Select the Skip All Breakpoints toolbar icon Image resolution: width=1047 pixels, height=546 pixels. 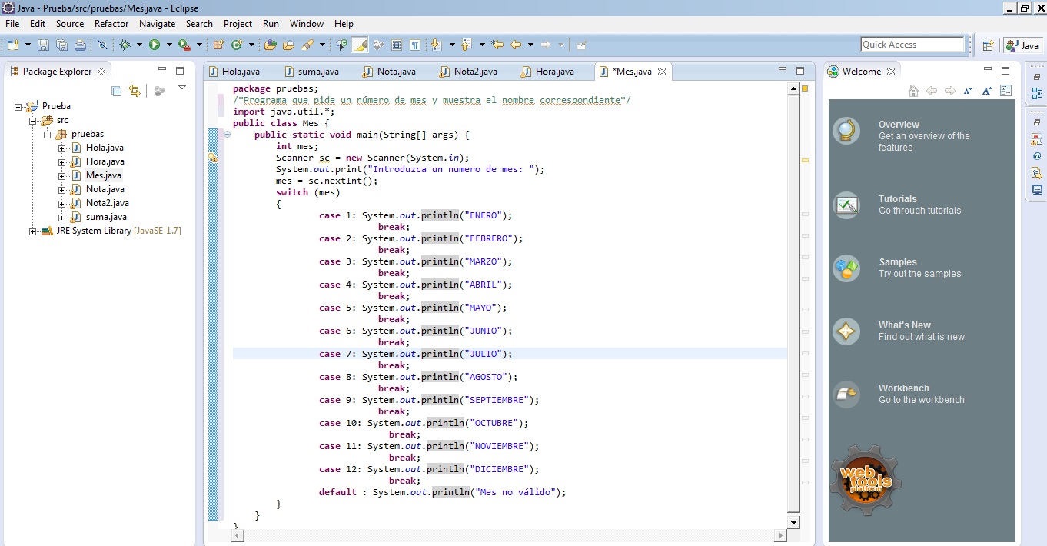104,45
